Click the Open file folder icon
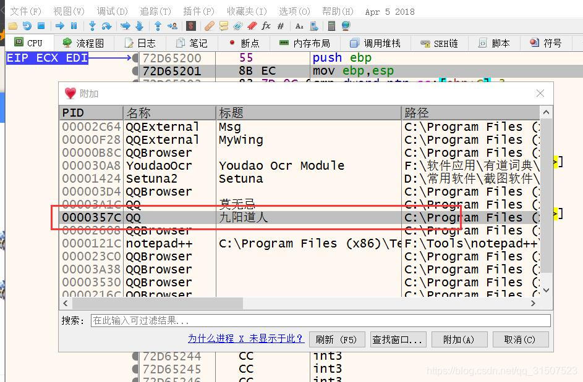583x382 pixels. click(12, 26)
